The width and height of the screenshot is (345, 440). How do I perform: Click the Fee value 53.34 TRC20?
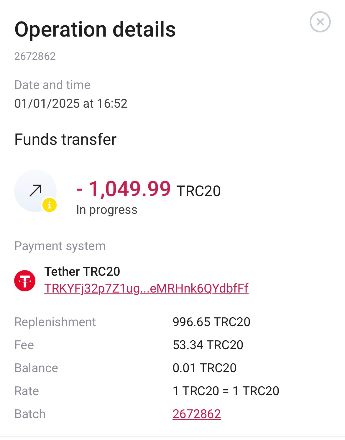tap(208, 345)
